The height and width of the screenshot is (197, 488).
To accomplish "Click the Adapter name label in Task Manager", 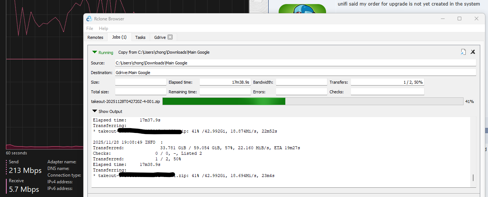I will pos(62,162).
